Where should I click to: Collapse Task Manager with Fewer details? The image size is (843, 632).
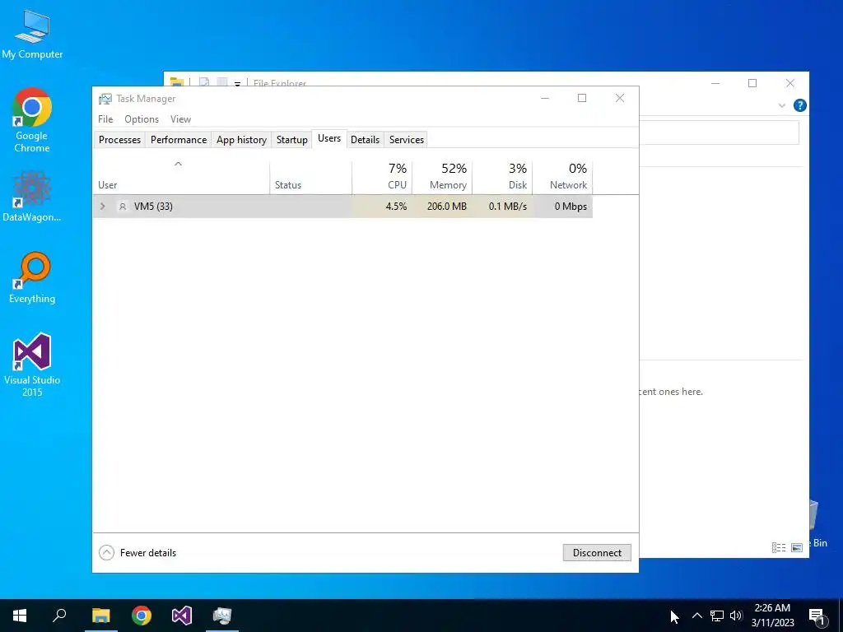(137, 552)
